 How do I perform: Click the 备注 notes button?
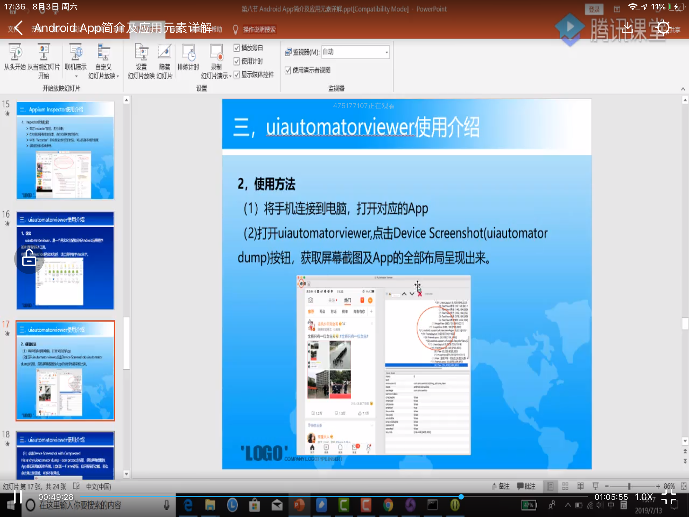click(x=501, y=486)
